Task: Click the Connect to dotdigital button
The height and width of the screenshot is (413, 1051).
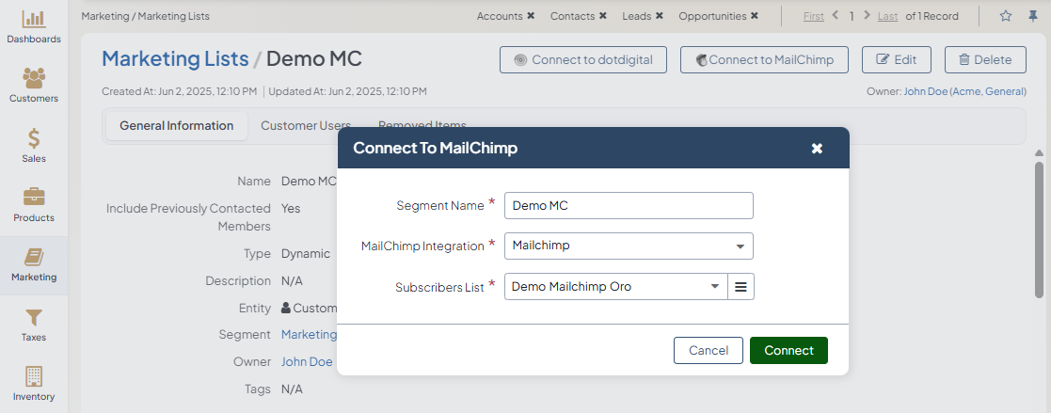Action: 582,59
